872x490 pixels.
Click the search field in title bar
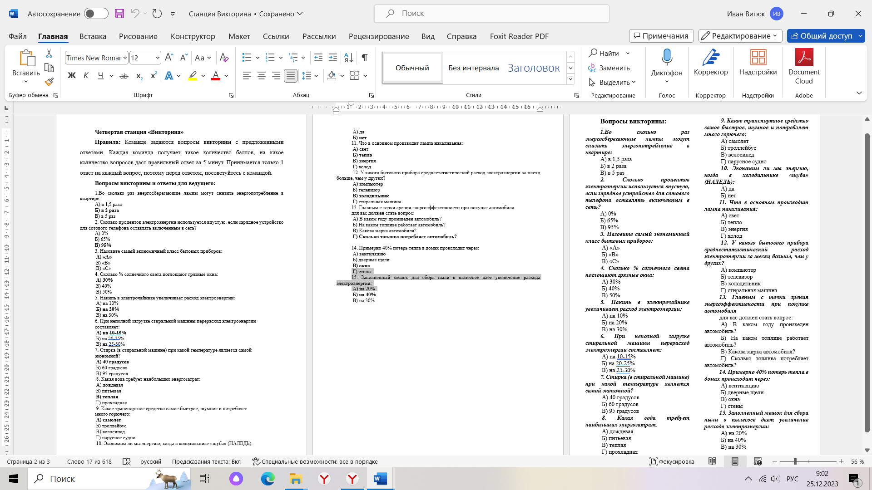491,14
